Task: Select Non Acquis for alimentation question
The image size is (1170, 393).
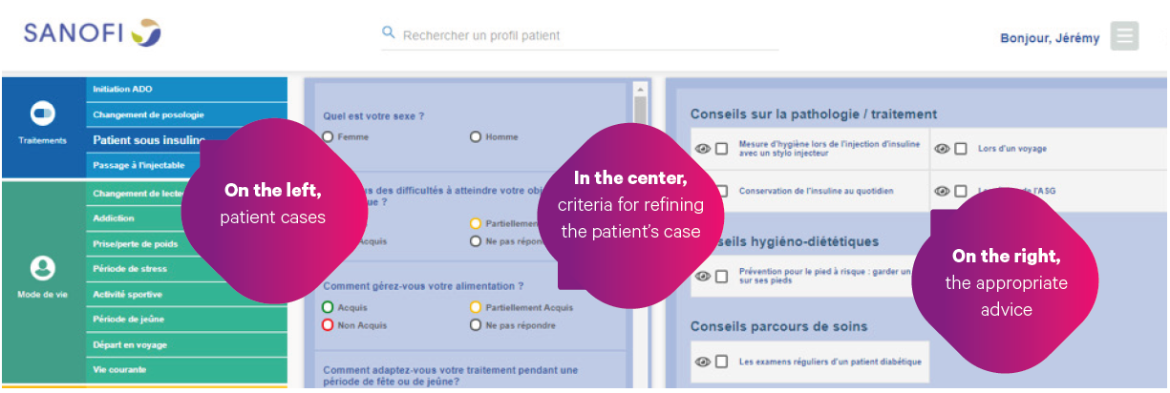Action: point(328,325)
